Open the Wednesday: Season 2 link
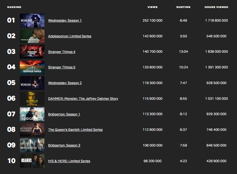 pos(65,83)
